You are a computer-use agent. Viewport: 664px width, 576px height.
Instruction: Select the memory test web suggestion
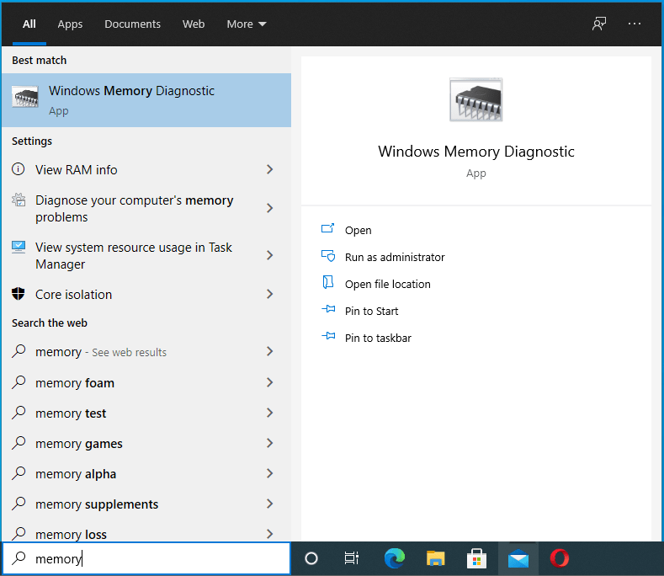pos(146,413)
